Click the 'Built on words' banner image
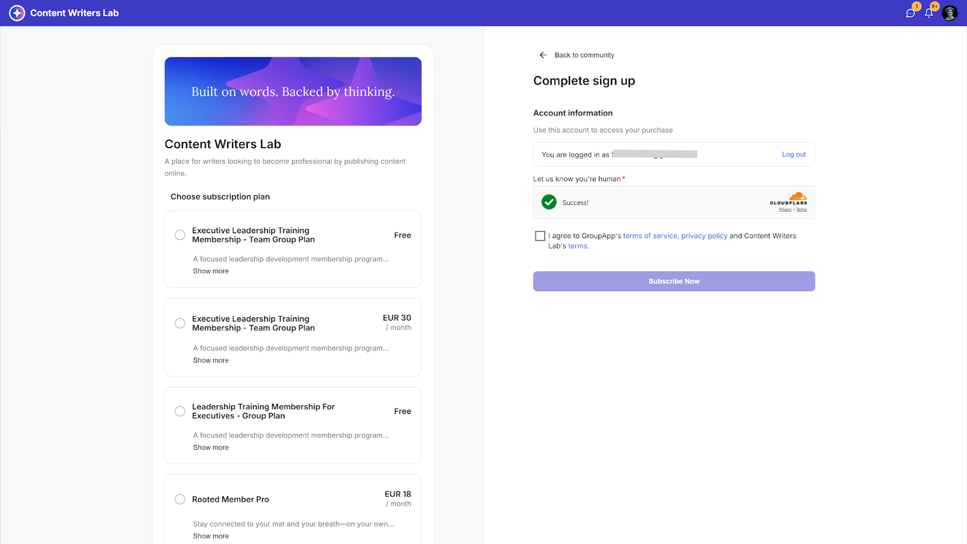This screenshot has height=544, width=967. [293, 92]
